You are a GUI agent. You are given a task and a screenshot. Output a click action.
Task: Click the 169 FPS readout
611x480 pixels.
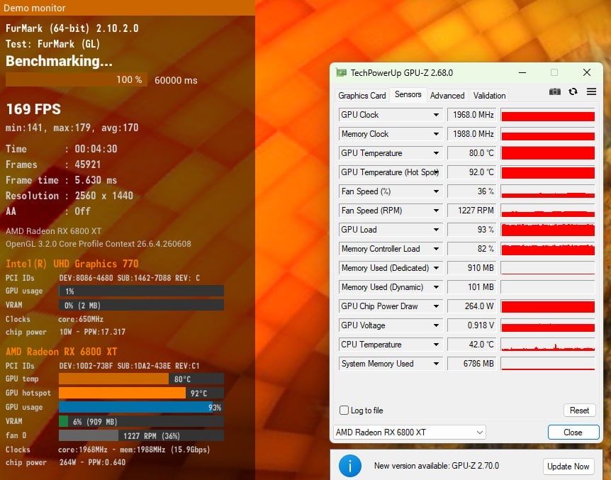point(33,109)
